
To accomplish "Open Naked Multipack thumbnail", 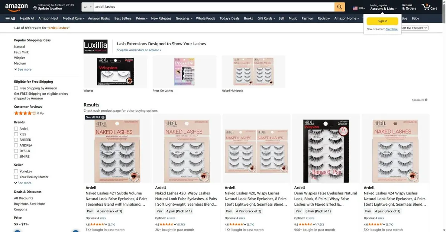I will [253, 72].
